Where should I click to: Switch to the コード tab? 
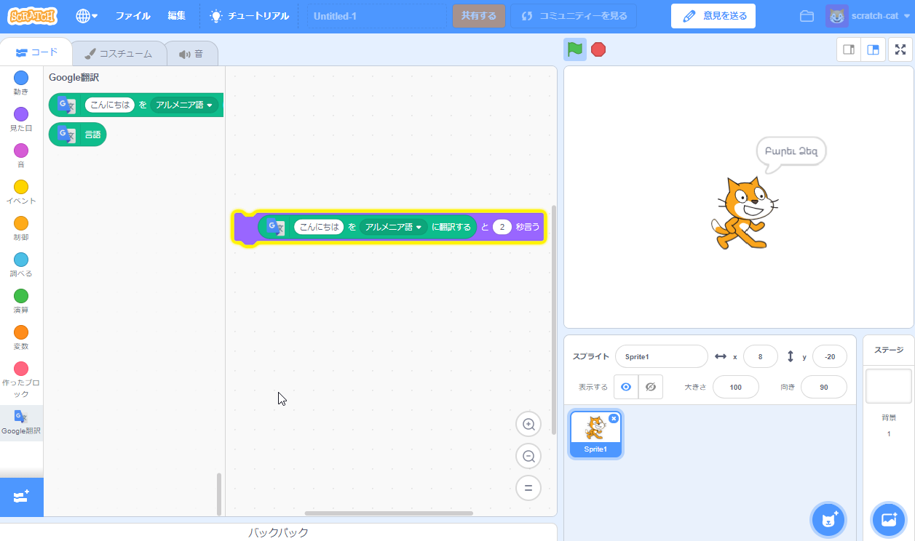(x=36, y=52)
